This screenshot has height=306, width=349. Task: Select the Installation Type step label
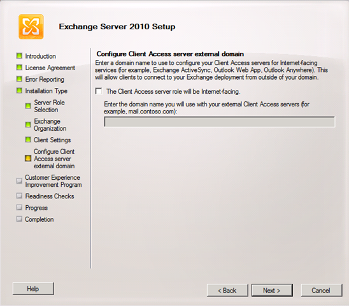46,91
